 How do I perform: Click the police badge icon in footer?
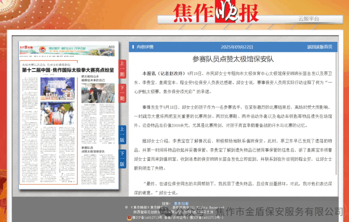(x=129, y=217)
